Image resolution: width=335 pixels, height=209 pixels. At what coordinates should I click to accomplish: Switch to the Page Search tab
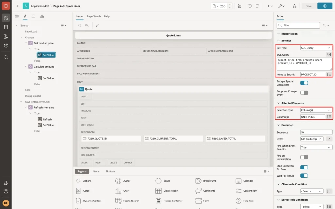point(94,16)
